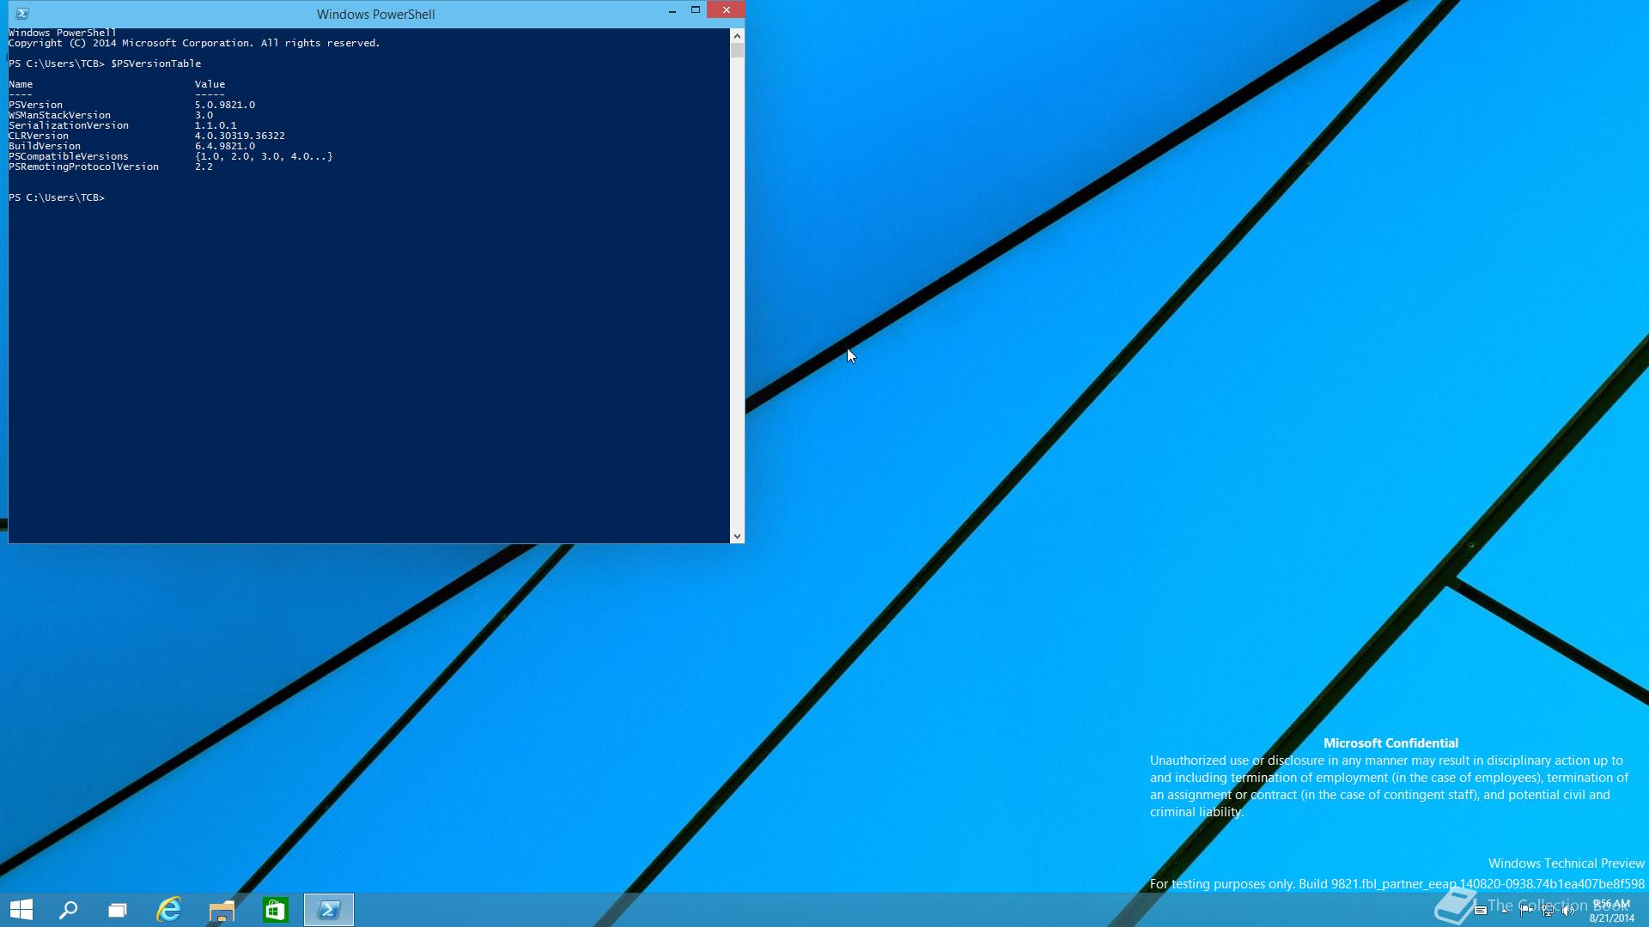
Task: Click the CLRVersion value 4.0.30319.36322
Action: [240, 136]
